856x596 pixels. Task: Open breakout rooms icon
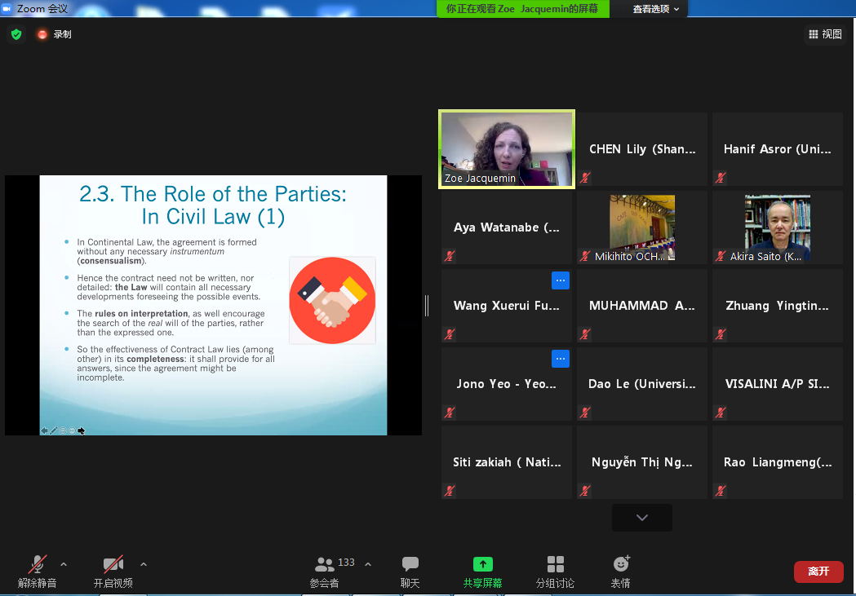tap(556, 565)
